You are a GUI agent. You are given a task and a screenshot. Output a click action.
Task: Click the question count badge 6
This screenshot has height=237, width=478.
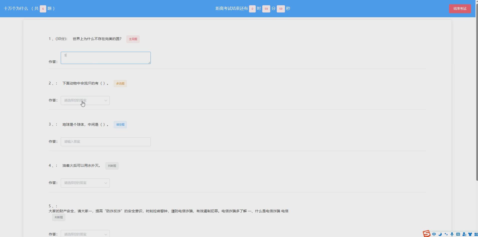pos(43,9)
